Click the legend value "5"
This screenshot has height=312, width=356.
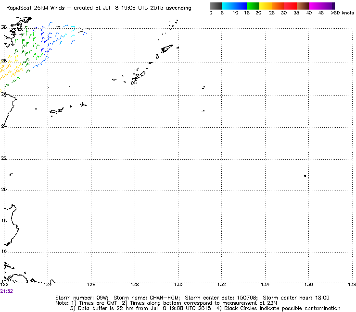(x=222, y=13)
